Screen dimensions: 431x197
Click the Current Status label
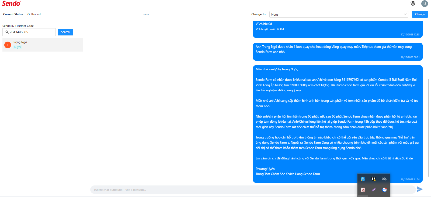(x=13, y=14)
